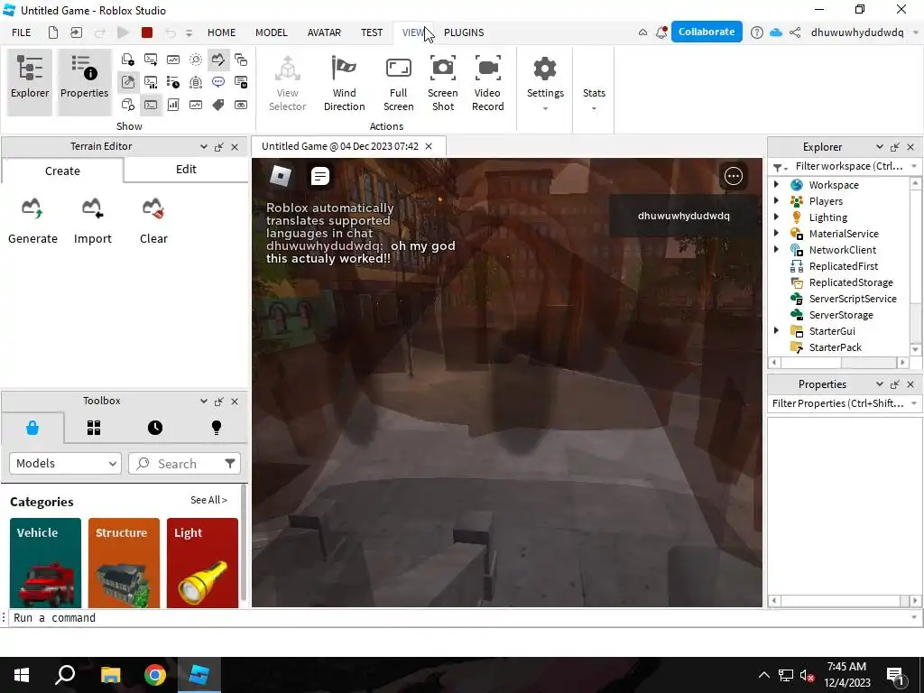Open the Tag Editor tag icon
Screen dimensions: 924x693
218,105
